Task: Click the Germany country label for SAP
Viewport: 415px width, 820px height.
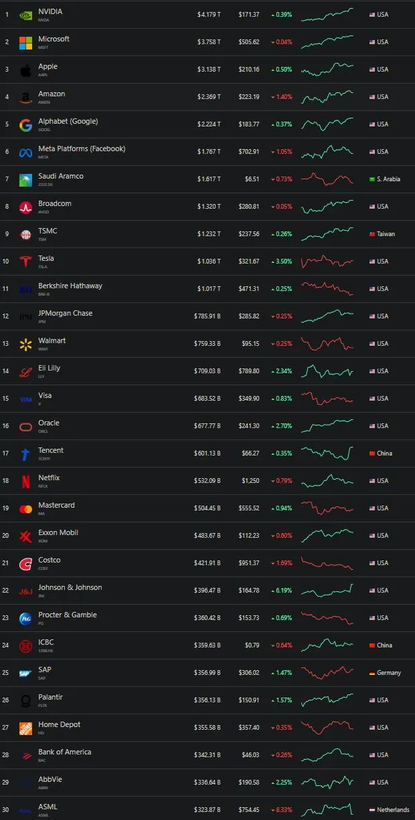Action: (388, 673)
